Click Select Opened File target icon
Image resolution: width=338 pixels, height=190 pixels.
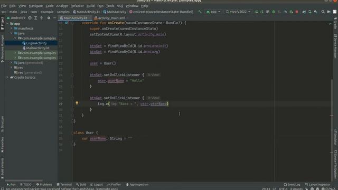(x=30, y=18)
